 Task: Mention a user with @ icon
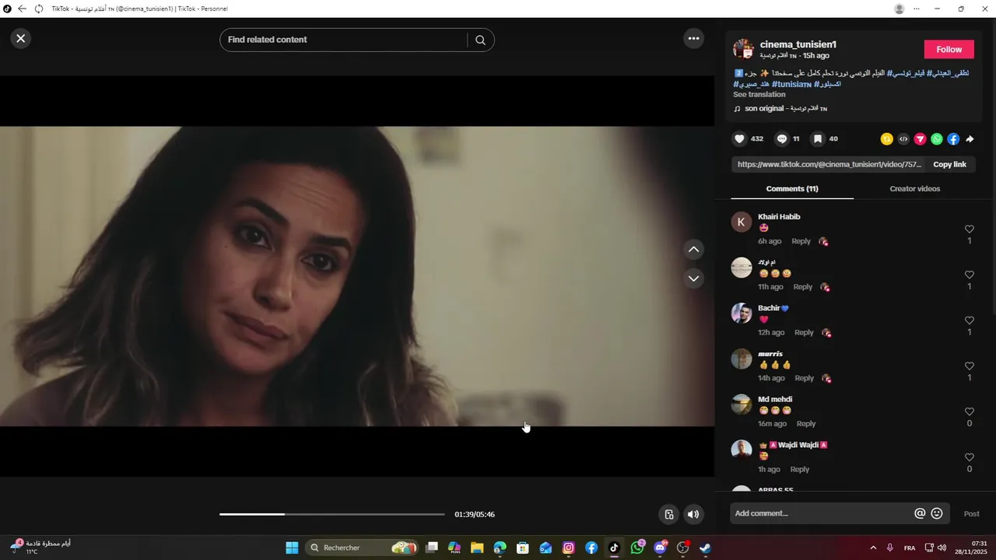click(x=920, y=513)
